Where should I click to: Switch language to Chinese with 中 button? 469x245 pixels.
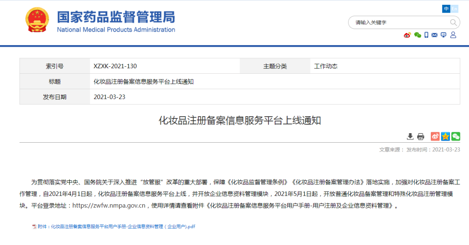tap(446, 9)
